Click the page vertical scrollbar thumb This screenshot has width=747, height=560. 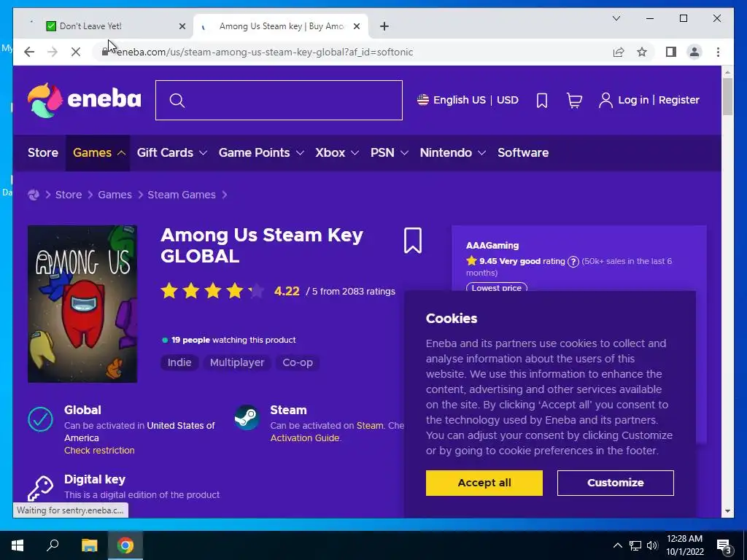click(727, 96)
